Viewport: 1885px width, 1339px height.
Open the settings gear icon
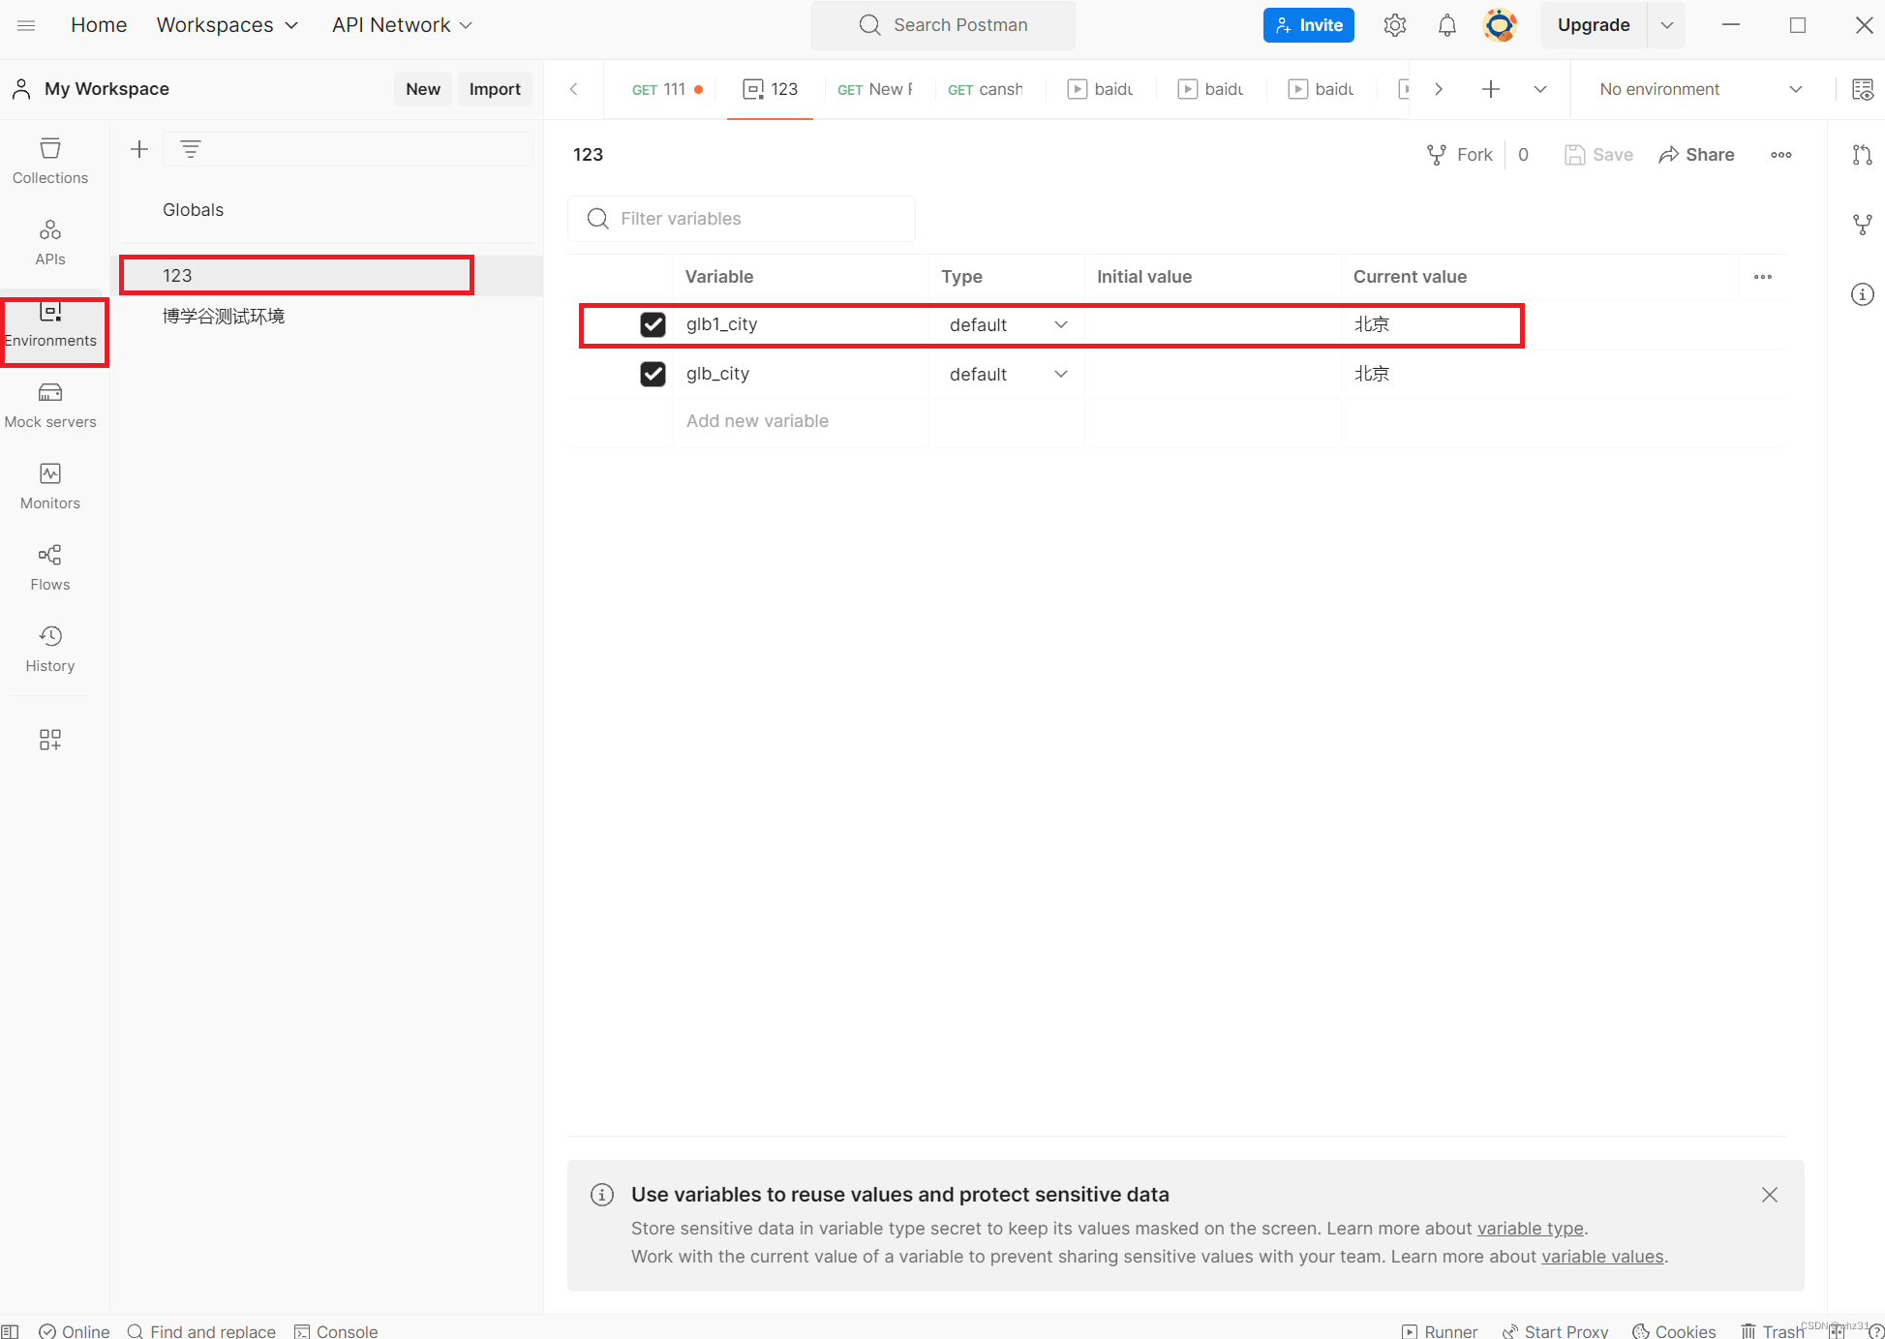[1394, 25]
